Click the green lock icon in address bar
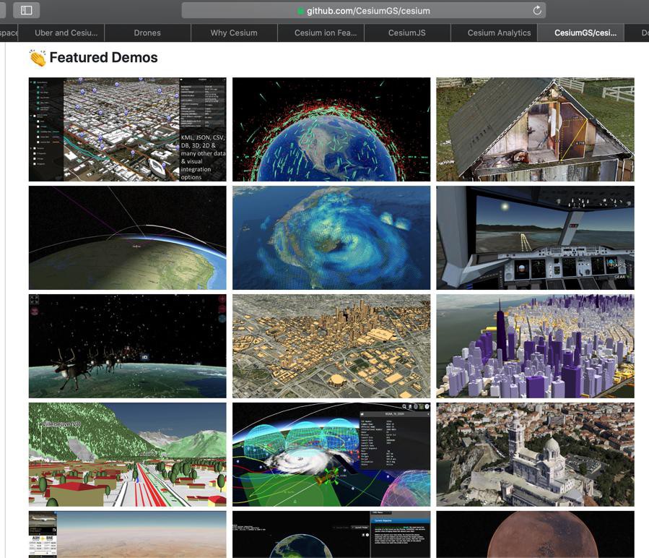Image resolution: width=649 pixels, height=558 pixels. (301, 11)
